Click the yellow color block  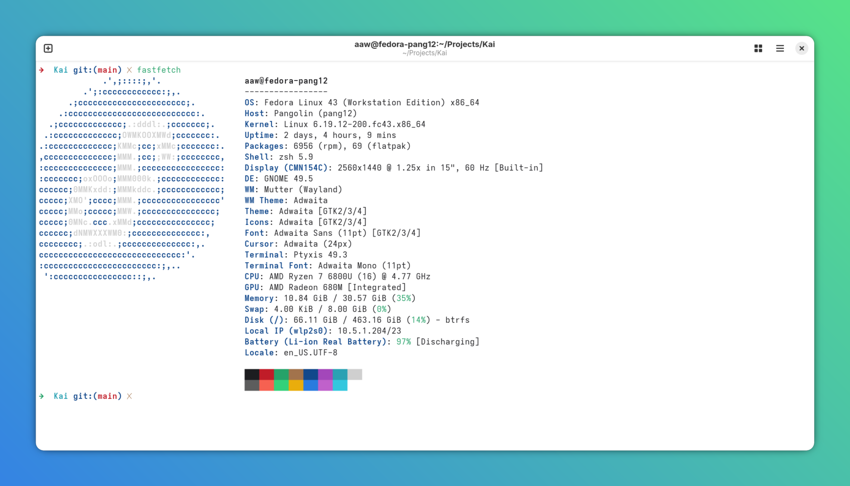pyautogui.click(x=296, y=385)
